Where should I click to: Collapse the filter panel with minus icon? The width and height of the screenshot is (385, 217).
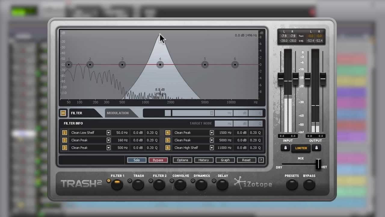click(63, 113)
